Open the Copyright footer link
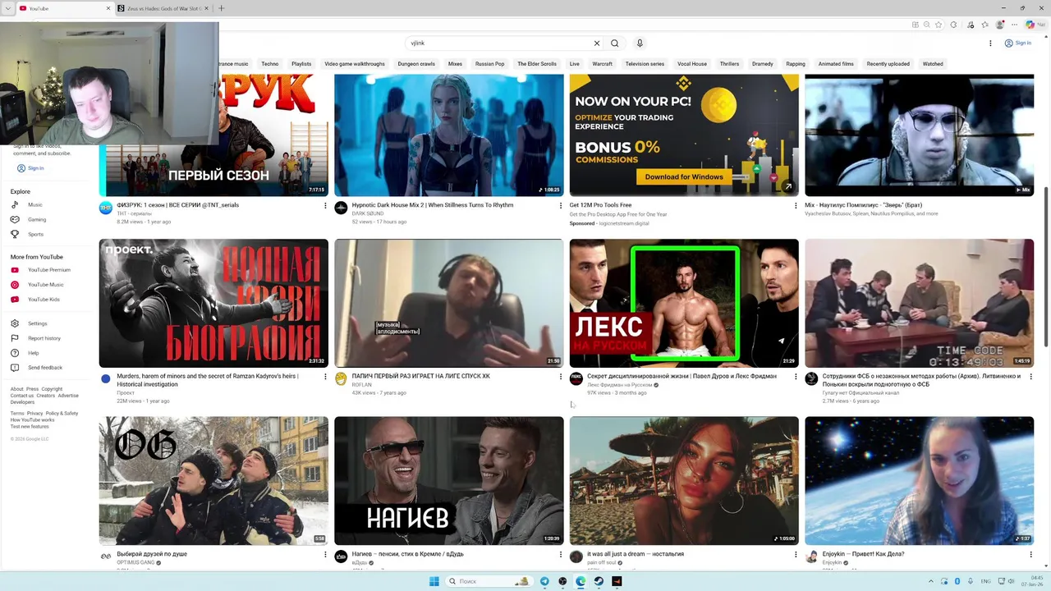 point(52,389)
